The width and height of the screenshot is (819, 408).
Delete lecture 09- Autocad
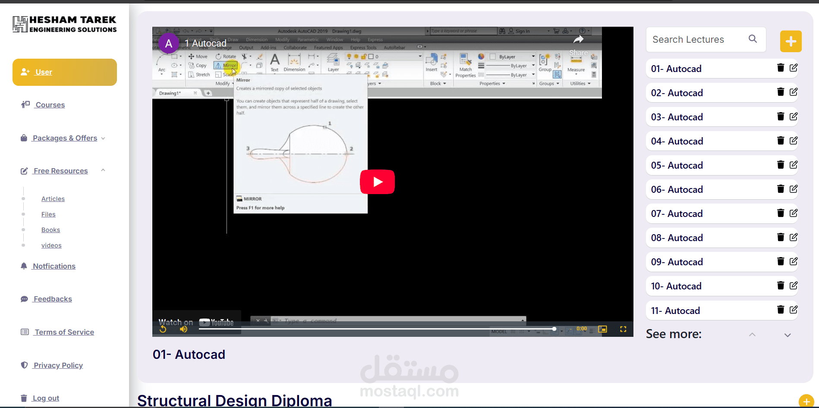tap(780, 261)
